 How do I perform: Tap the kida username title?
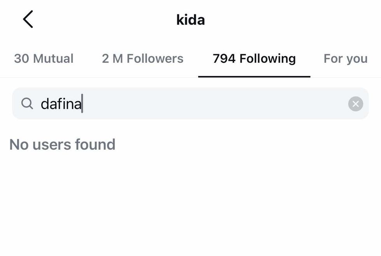pos(190,20)
